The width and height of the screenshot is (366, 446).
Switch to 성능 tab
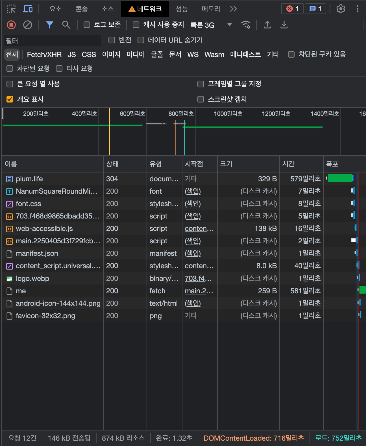(x=182, y=9)
